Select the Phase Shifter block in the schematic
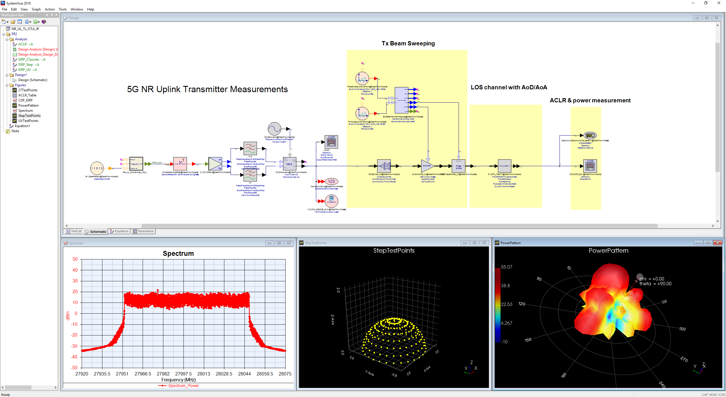The image size is (726, 397). pos(459,167)
